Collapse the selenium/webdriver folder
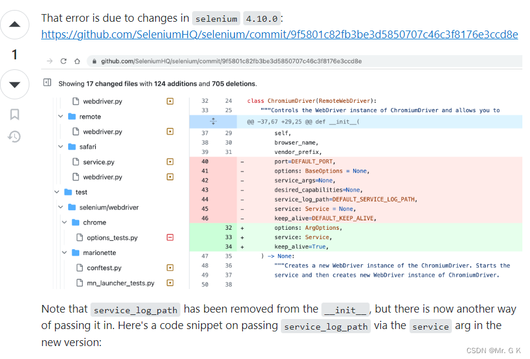Viewport: 530px width, 359px height. [61, 207]
